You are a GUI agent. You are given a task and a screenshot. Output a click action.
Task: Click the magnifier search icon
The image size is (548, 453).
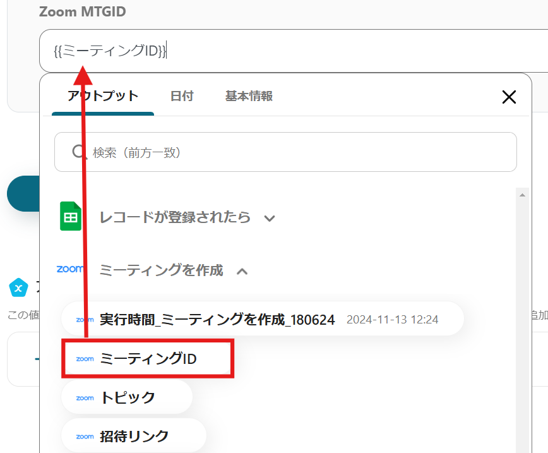(x=79, y=152)
